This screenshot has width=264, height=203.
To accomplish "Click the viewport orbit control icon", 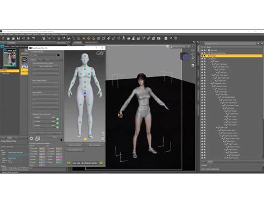I will 193,51.
